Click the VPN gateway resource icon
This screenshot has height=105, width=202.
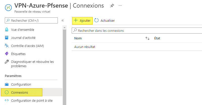coord(8,8)
